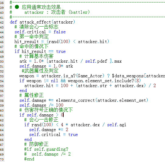This screenshot has width=165, height=162.
Task: Click comment '# 防御修正'
Action: 37,144
